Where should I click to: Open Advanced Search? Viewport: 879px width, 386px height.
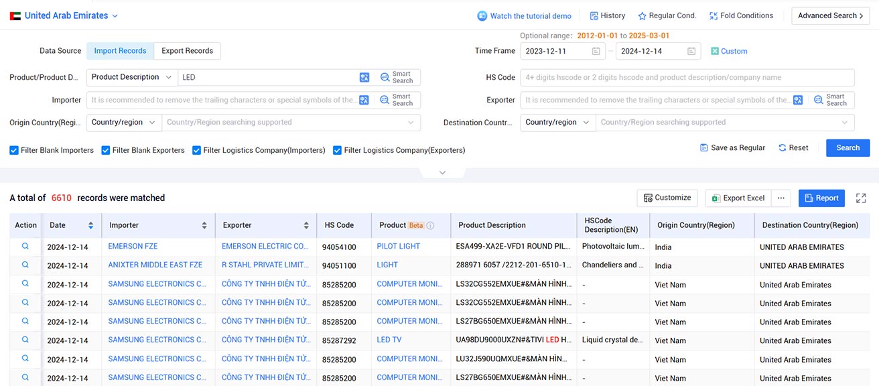point(830,15)
